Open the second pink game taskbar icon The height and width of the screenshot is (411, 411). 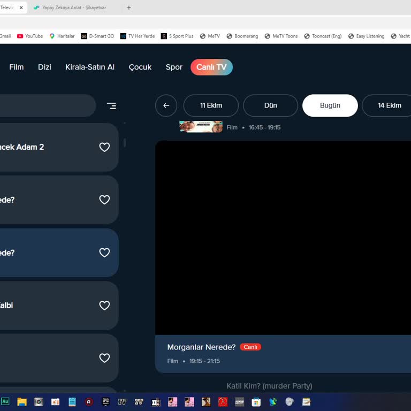point(189,401)
